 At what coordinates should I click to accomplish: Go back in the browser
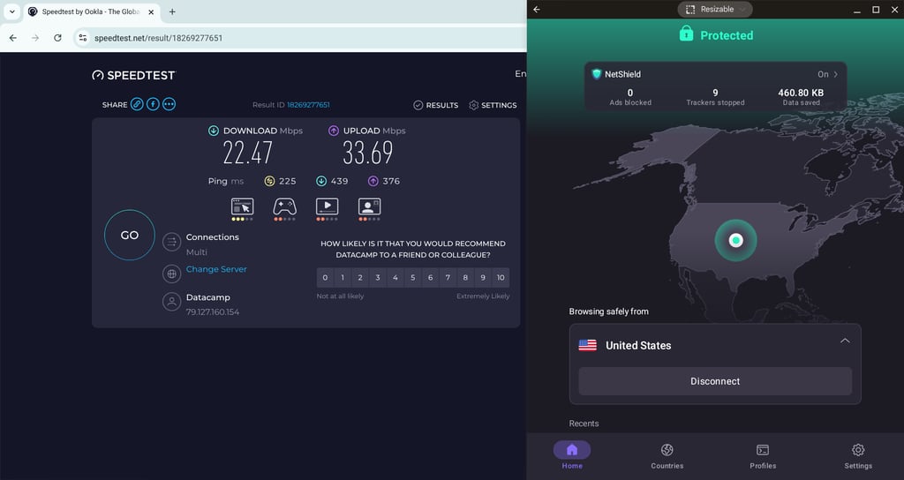pyautogui.click(x=12, y=38)
